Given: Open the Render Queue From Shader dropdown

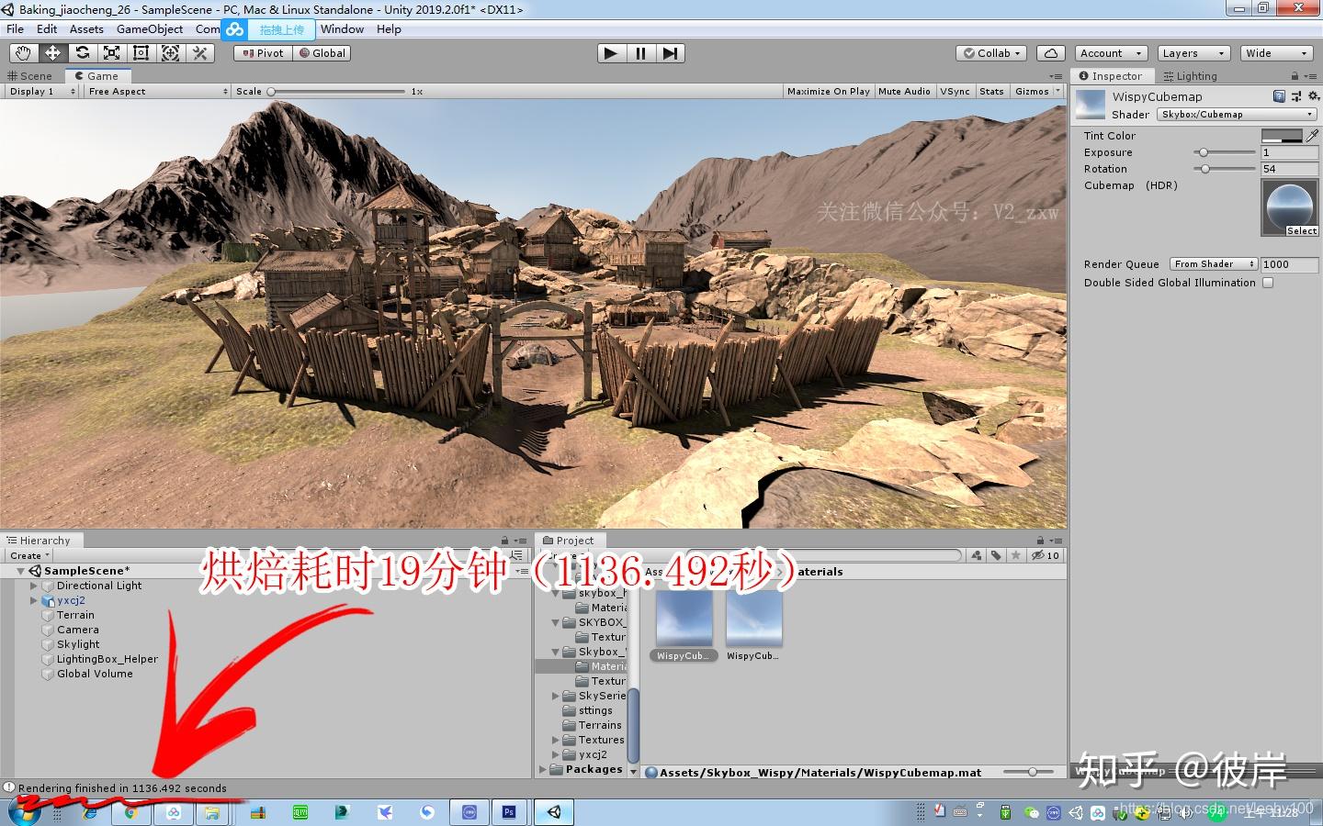Looking at the screenshot, I should tap(1213, 264).
